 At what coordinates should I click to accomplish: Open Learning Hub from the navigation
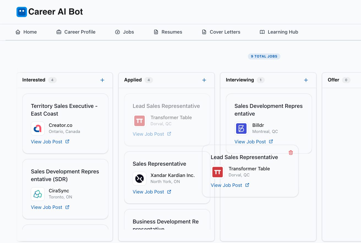pos(283,32)
